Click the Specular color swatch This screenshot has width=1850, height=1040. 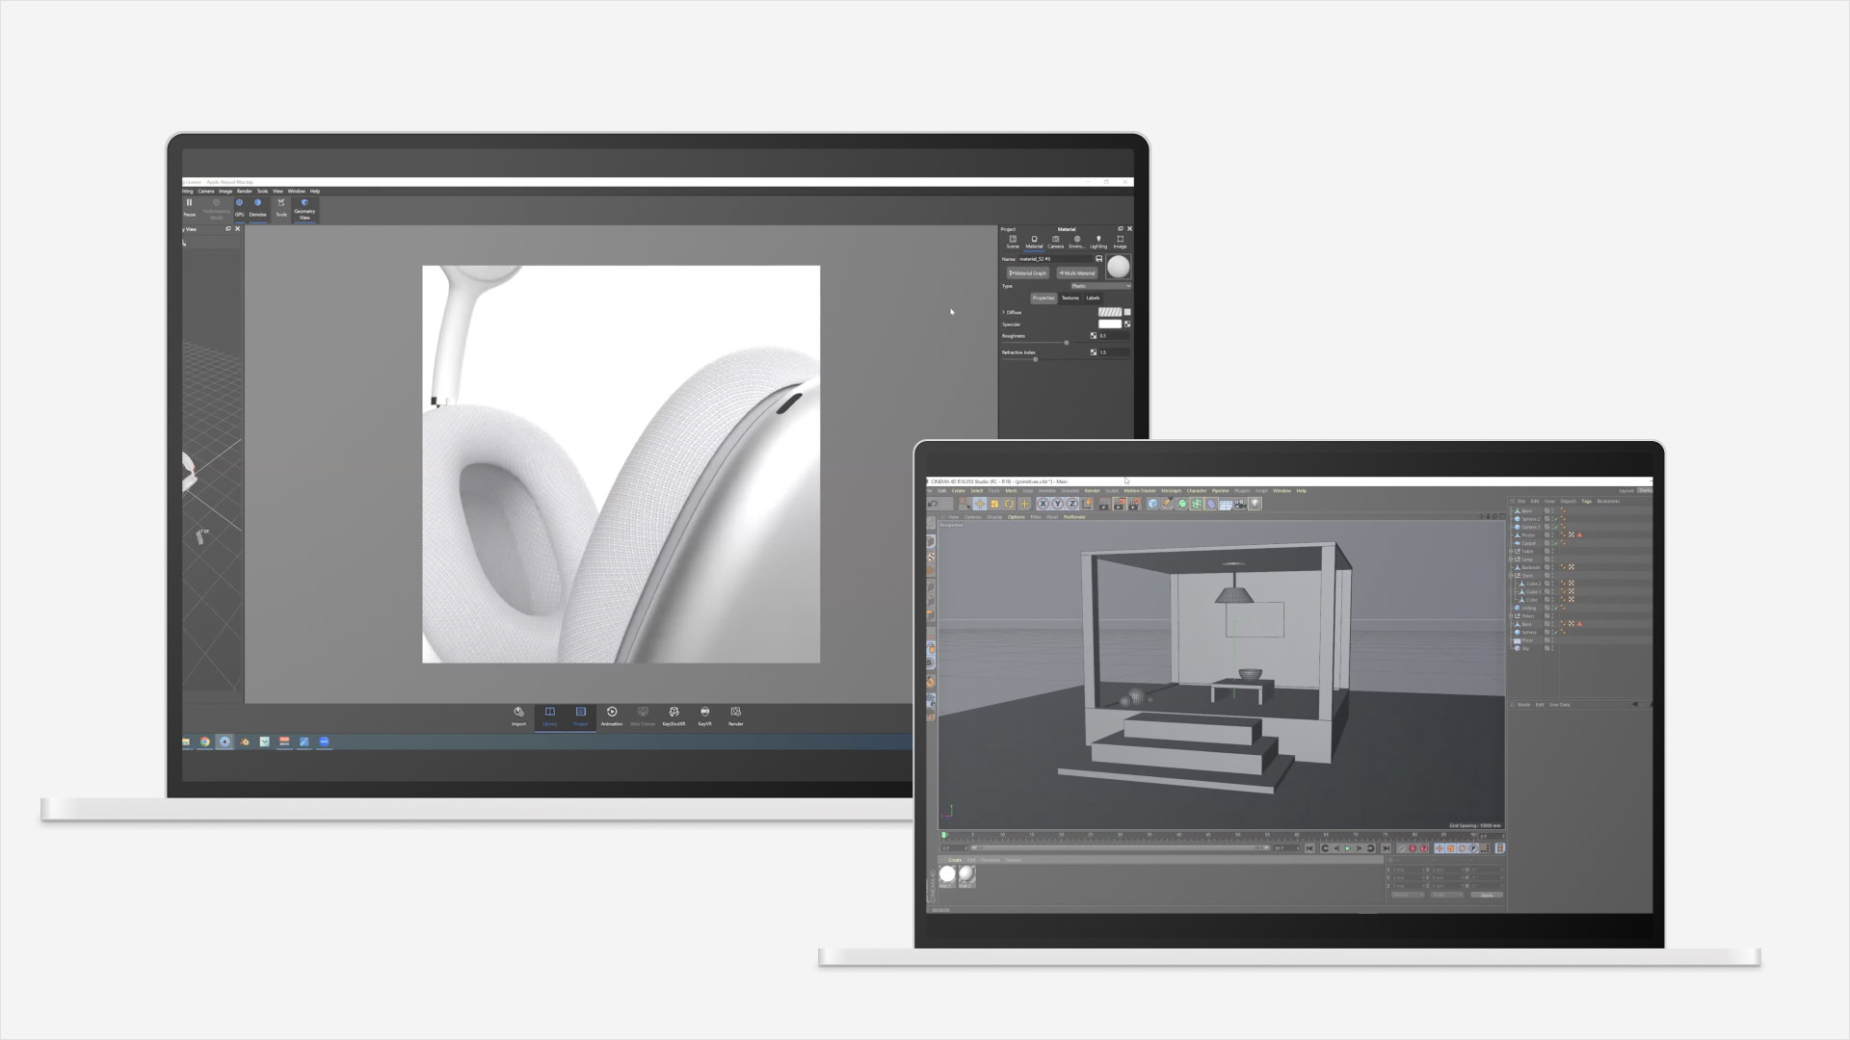click(1109, 325)
